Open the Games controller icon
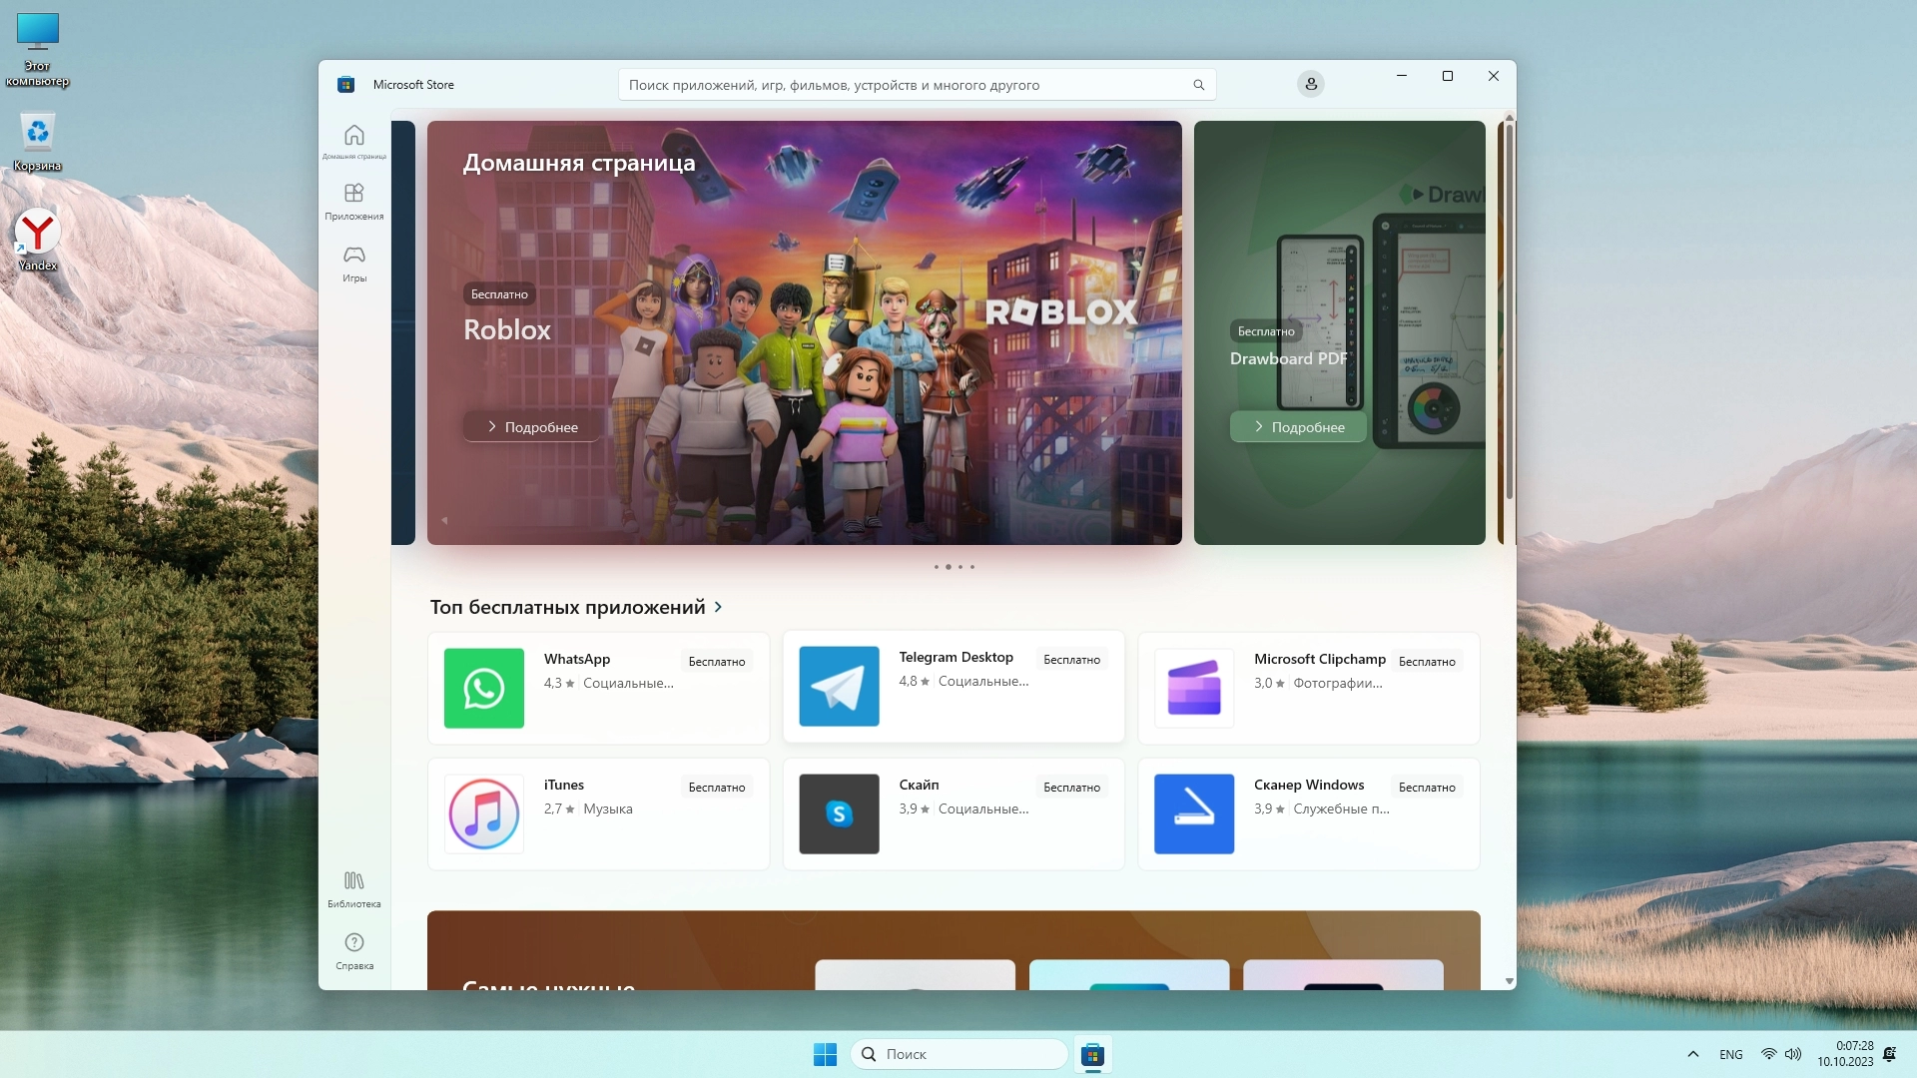 (x=353, y=256)
